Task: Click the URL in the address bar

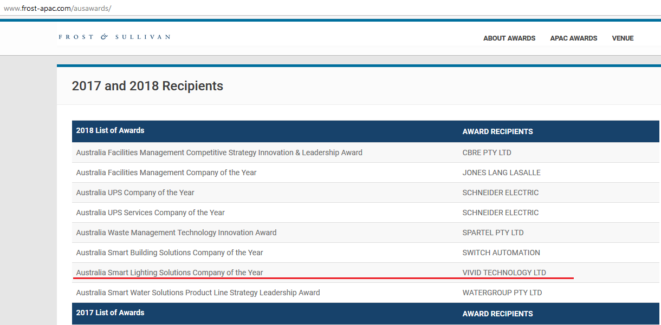Action: click(57, 9)
